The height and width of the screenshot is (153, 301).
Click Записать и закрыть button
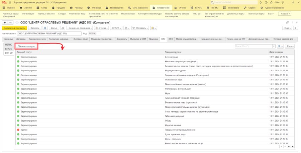pyautogui.click(x=14, y=28)
